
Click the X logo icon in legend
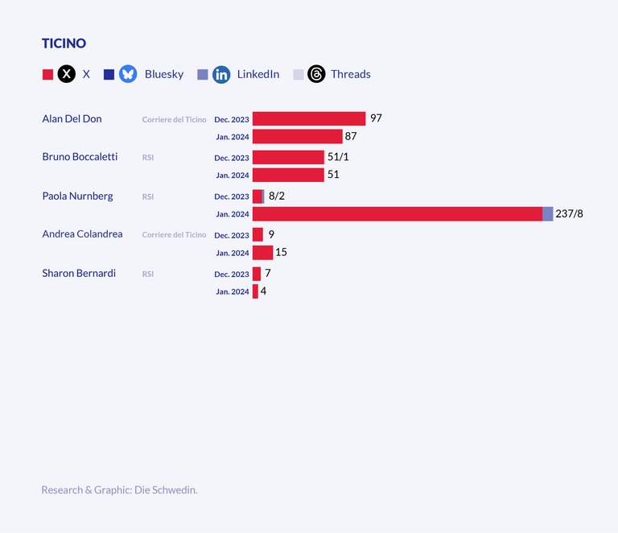[67, 74]
